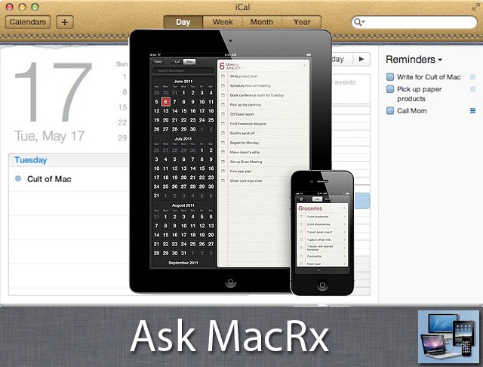The image size is (483, 367).
Task: Switch to the Week view tab
Action: click(x=222, y=22)
